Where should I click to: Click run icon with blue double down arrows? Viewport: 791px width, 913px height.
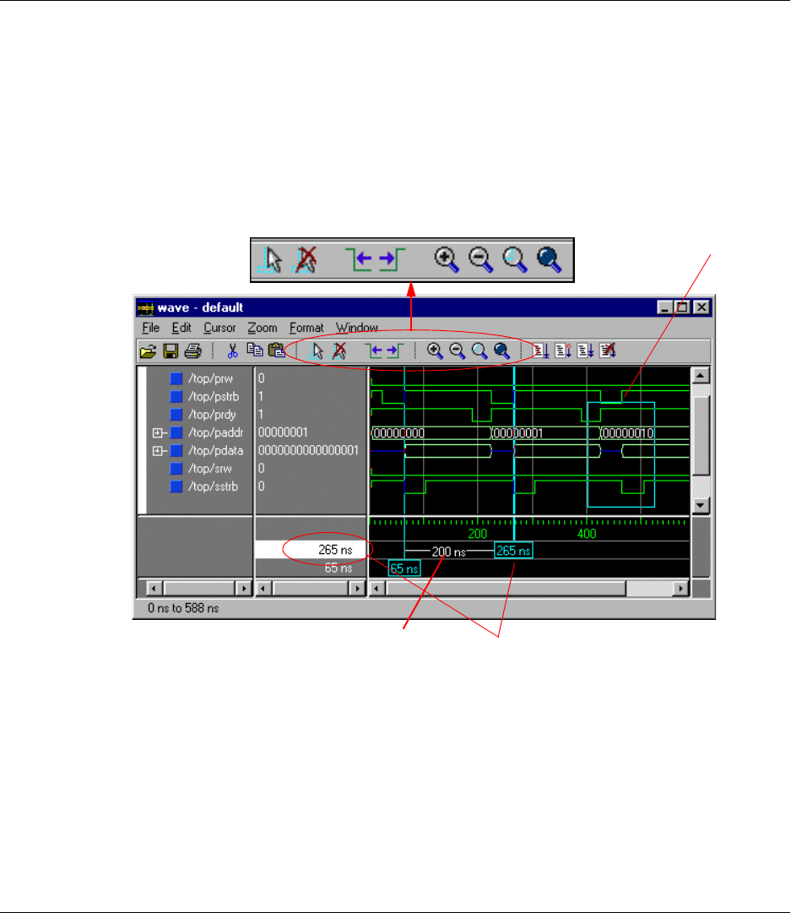coord(585,351)
